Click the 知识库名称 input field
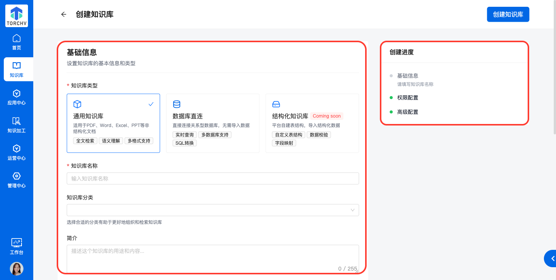This screenshot has width=556, height=280. 213,179
